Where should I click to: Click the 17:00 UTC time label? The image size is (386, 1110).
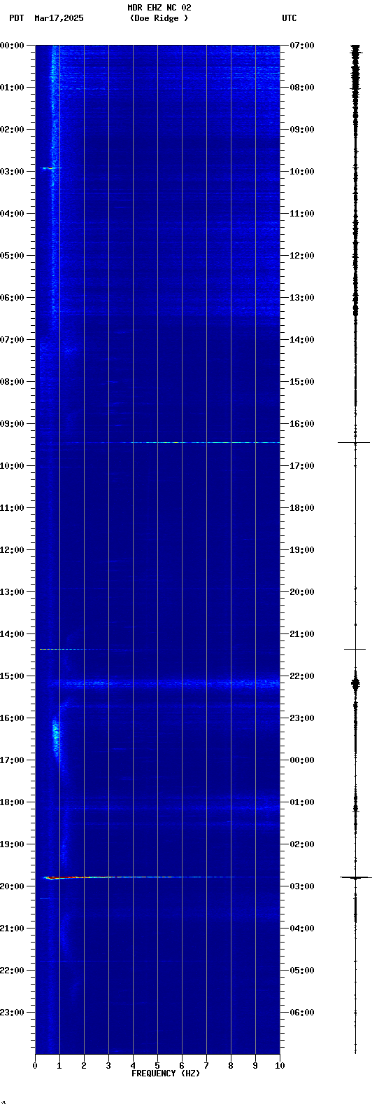point(301,466)
